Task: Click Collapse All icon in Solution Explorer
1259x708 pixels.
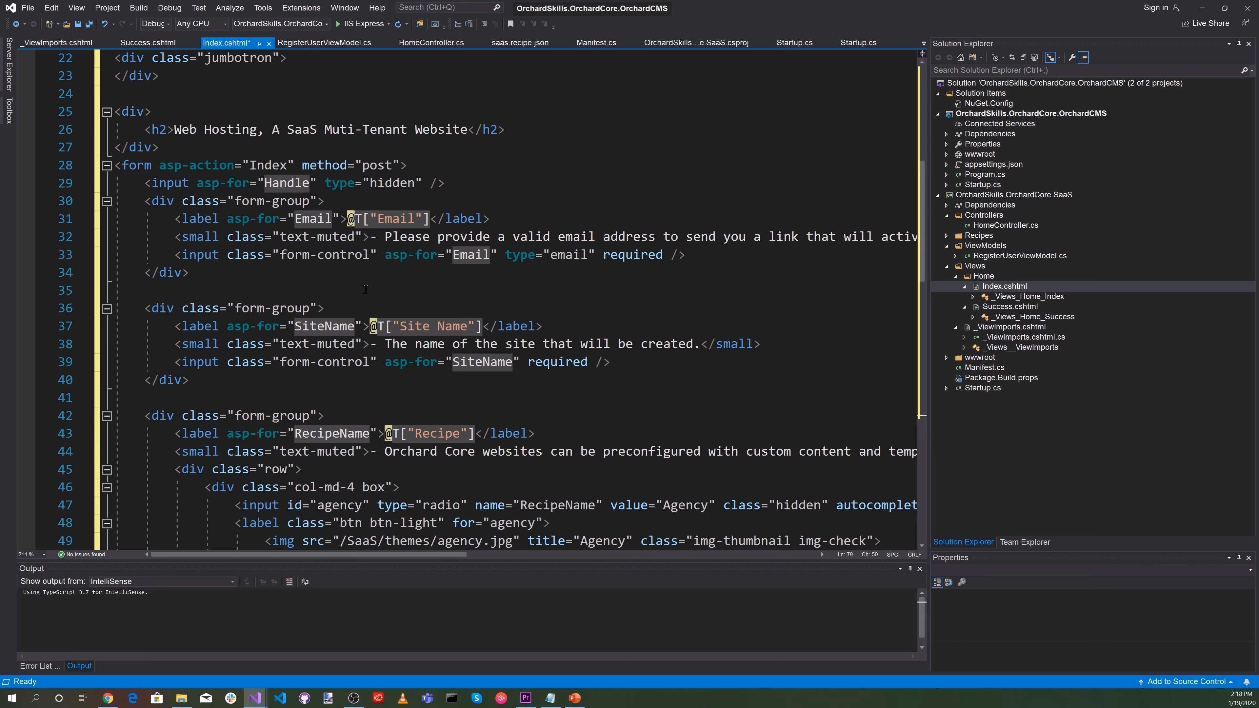Action: pos(1023,57)
